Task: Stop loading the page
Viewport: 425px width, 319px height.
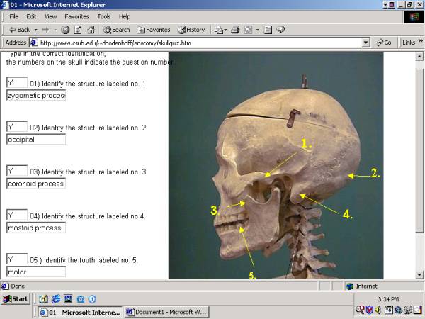Action: (x=65, y=30)
